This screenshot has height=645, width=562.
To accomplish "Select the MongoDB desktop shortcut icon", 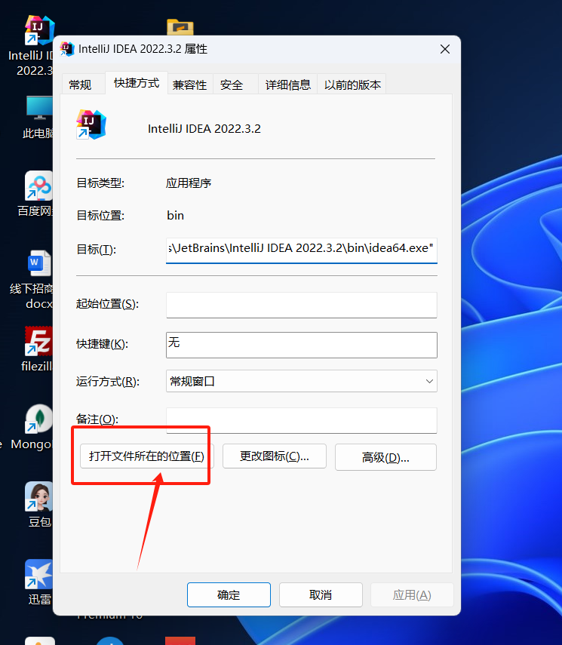I will [x=38, y=419].
